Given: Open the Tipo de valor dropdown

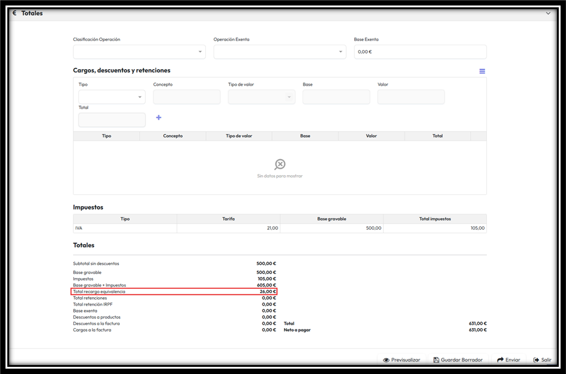Looking at the screenshot, I should pos(261,97).
